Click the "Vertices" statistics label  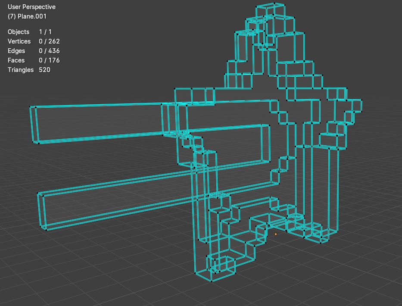(19, 41)
